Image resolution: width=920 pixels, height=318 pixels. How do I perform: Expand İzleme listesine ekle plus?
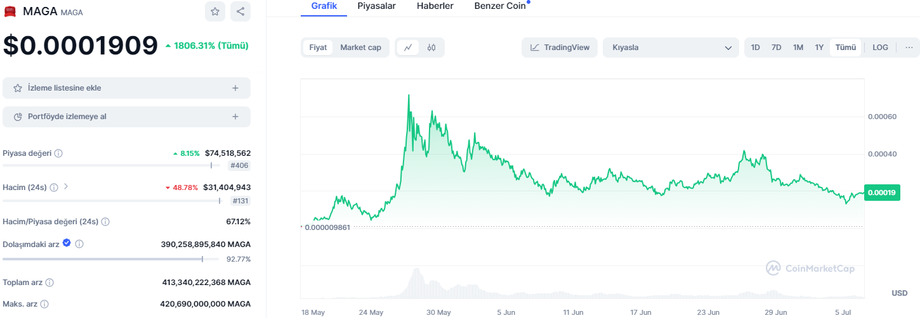(x=235, y=88)
